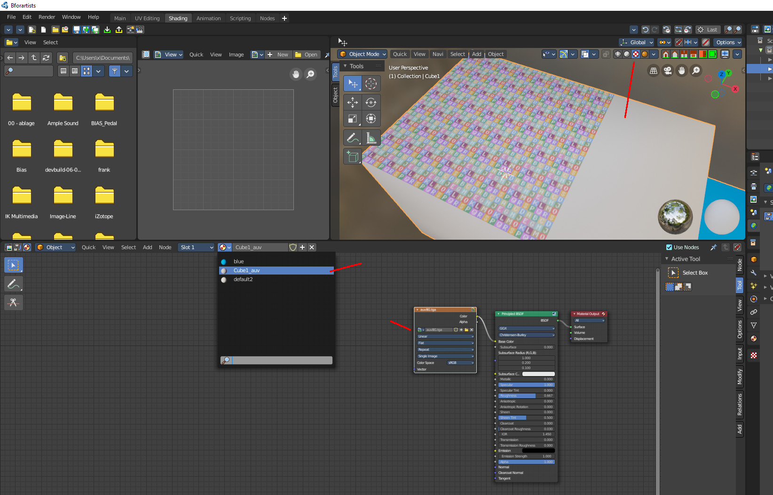The height and width of the screenshot is (495, 773).
Task: Uncheck the Use Nodes checkbox
Action: [669, 247]
